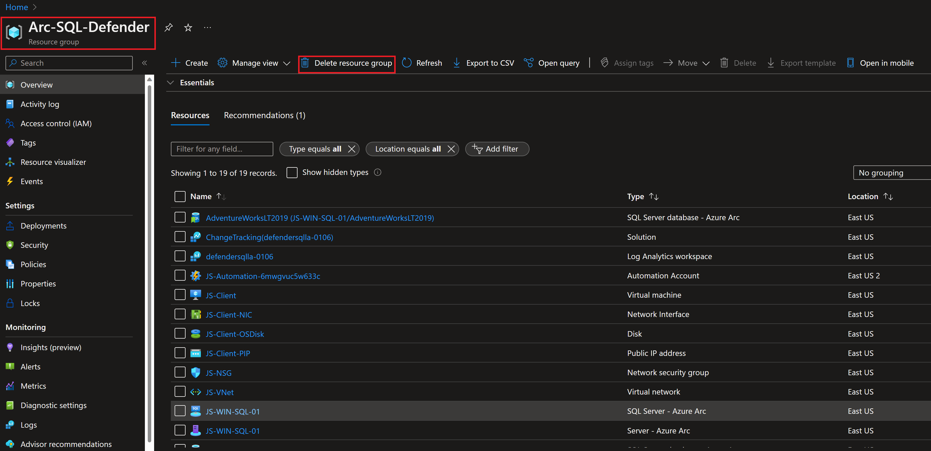Check the JS-Client row checkbox

pyautogui.click(x=180, y=295)
